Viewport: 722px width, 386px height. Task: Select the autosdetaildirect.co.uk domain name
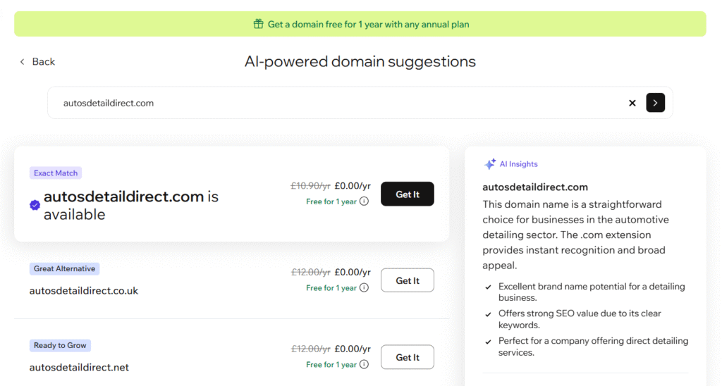84,290
